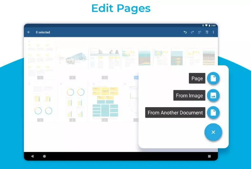Tap the blue Page icon button

(x=213, y=78)
